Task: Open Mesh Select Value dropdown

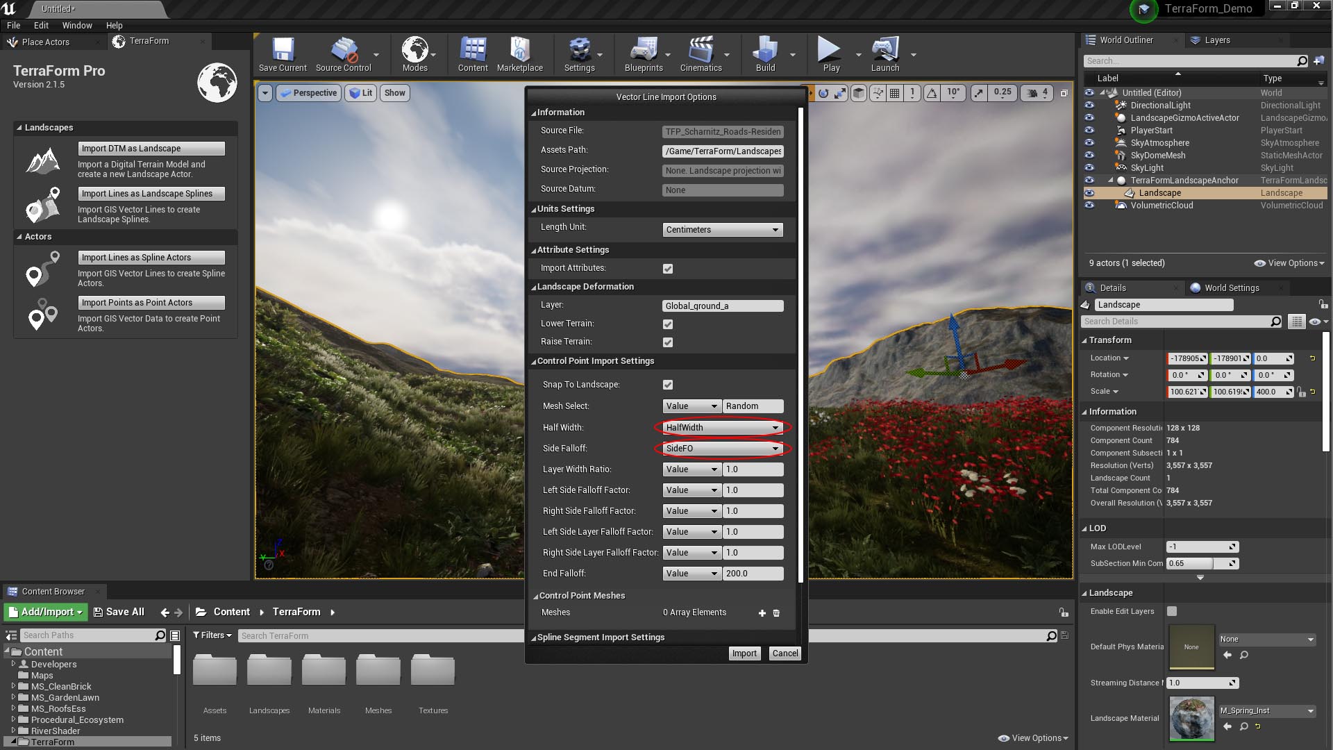Action: 692,406
